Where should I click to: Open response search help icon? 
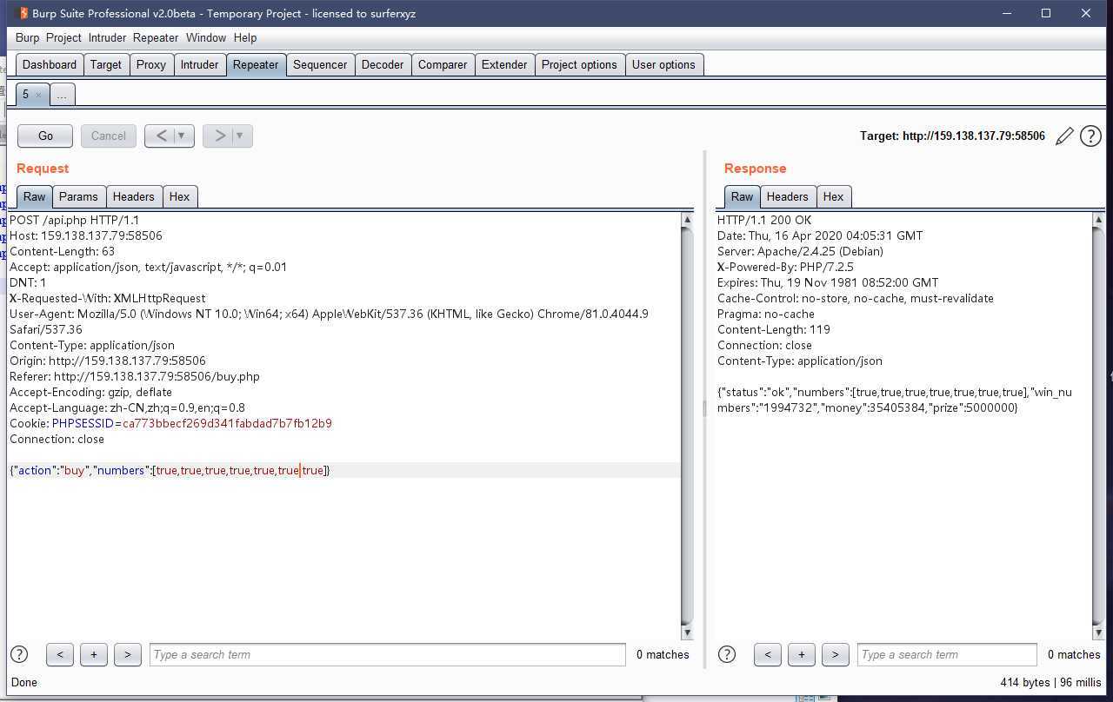pyautogui.click(x=727, y=654)
